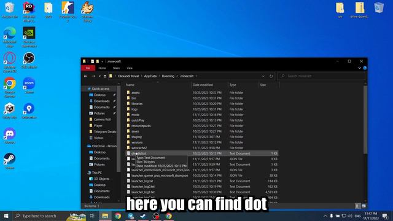393x221 pixels.
Task: Click the Properties icon in title bar
Action: [92, 61]
